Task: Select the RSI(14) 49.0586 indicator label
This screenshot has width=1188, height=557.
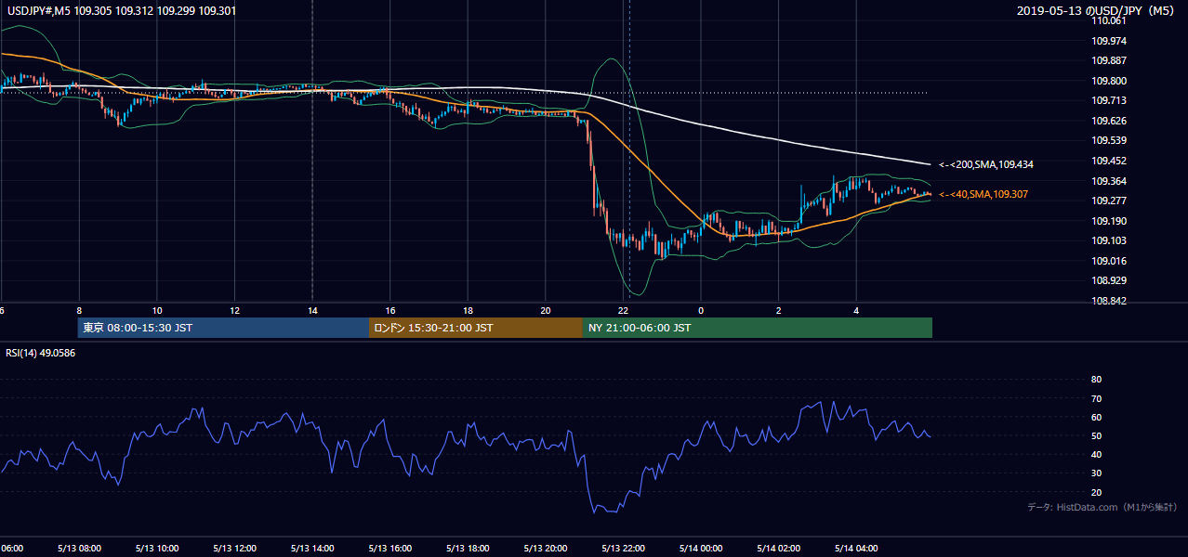Action: 41,353
